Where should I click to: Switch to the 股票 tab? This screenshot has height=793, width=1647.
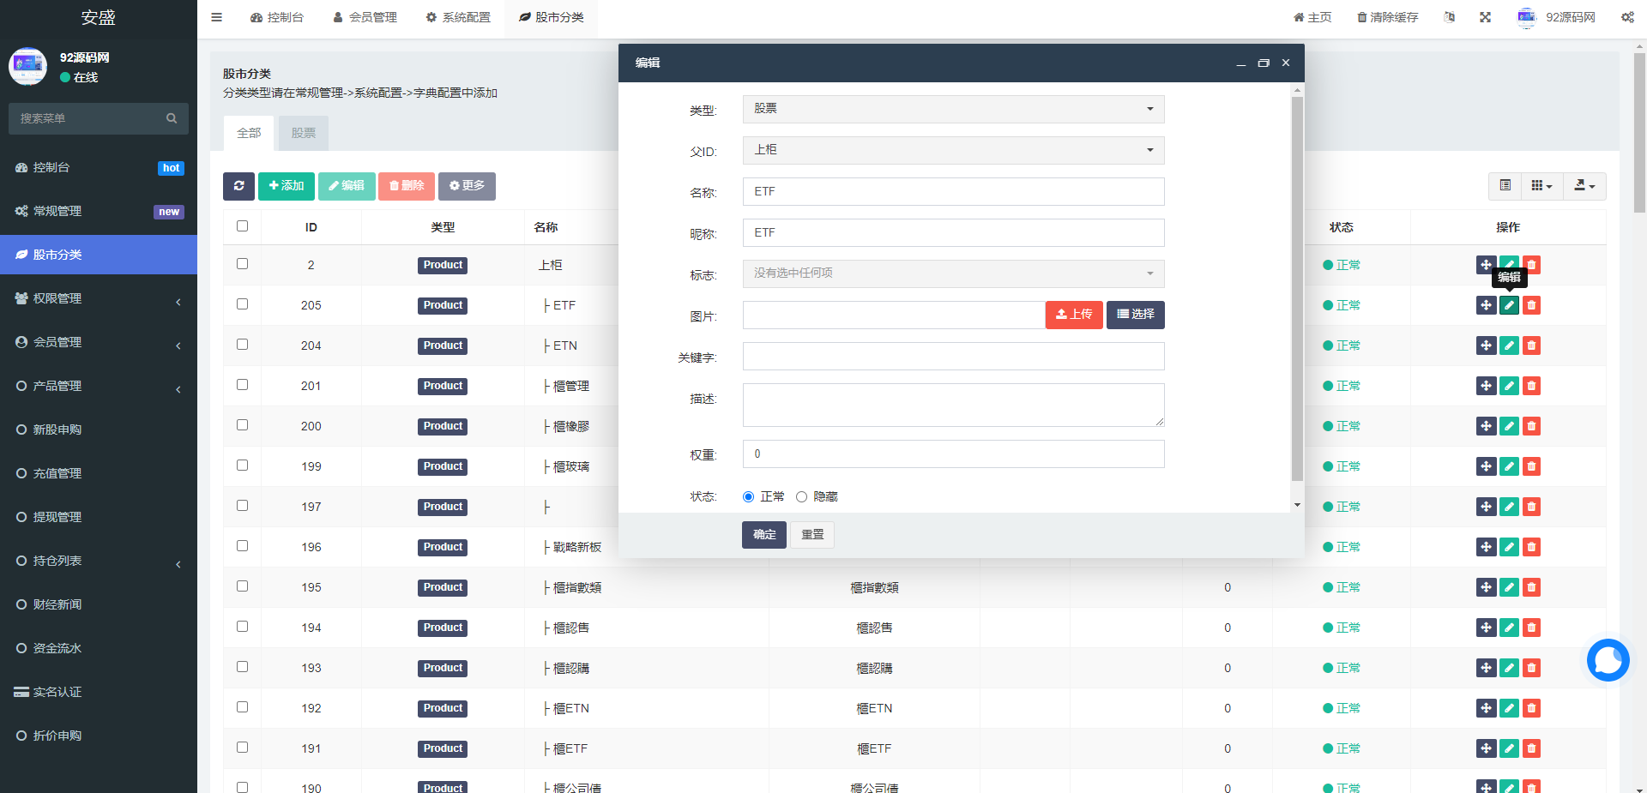pos(303,133)
